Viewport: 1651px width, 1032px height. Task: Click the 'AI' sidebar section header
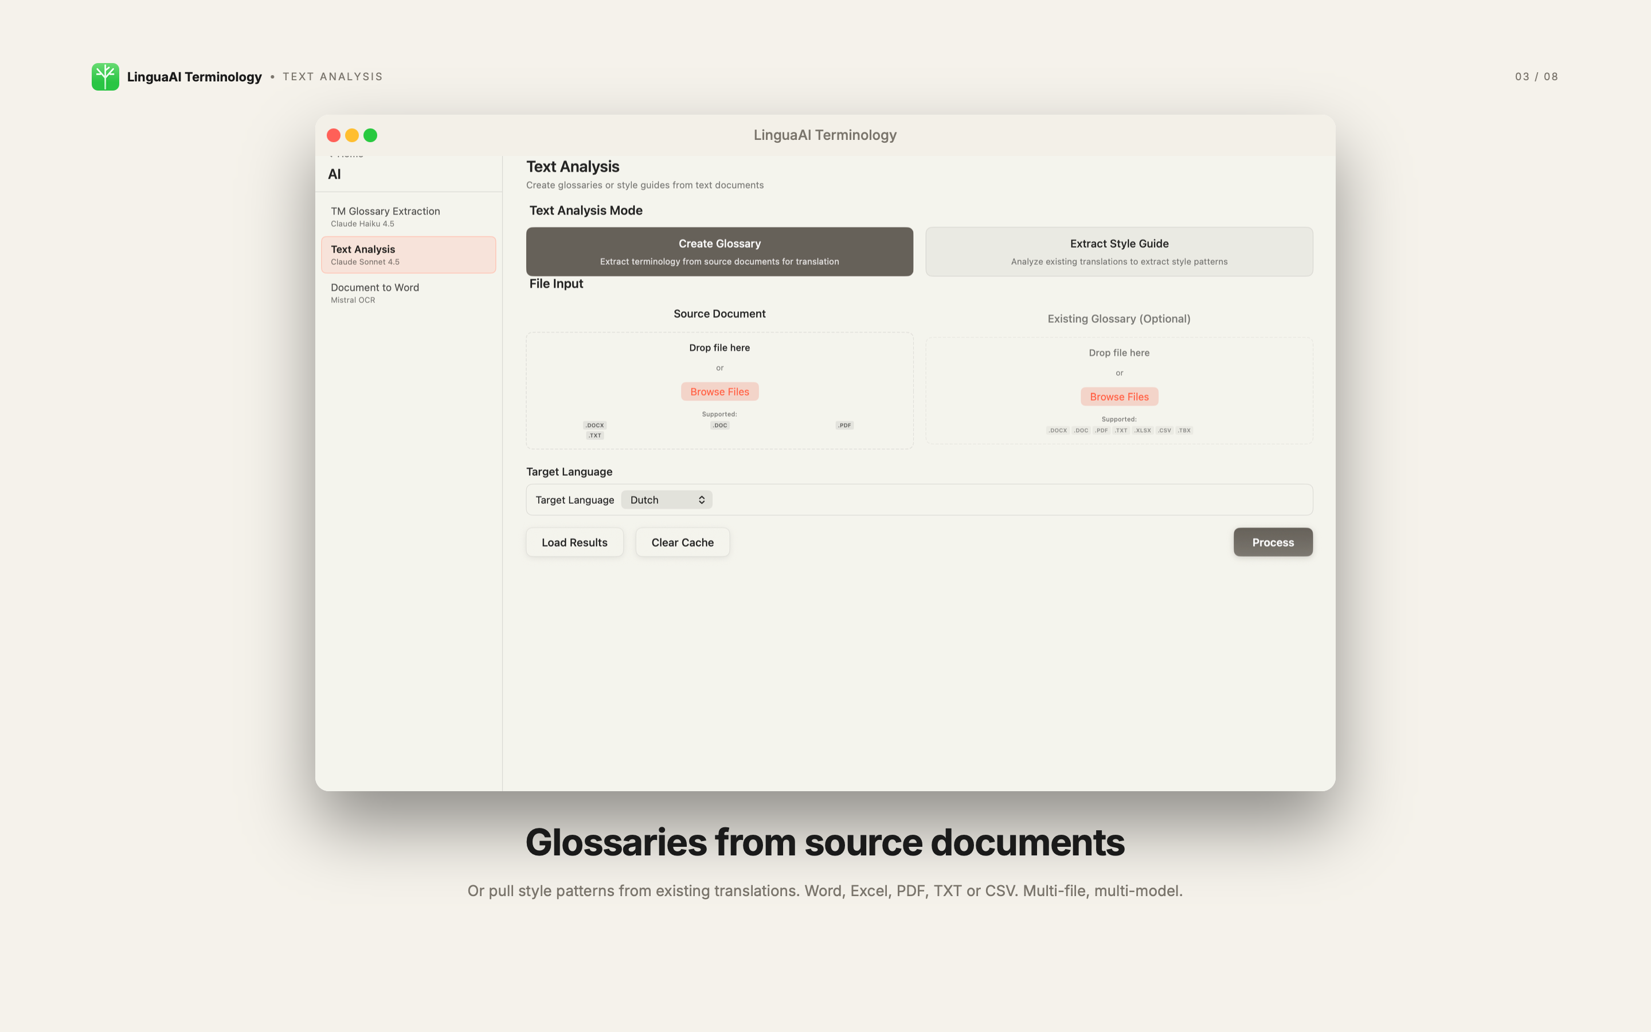point(334,174)
